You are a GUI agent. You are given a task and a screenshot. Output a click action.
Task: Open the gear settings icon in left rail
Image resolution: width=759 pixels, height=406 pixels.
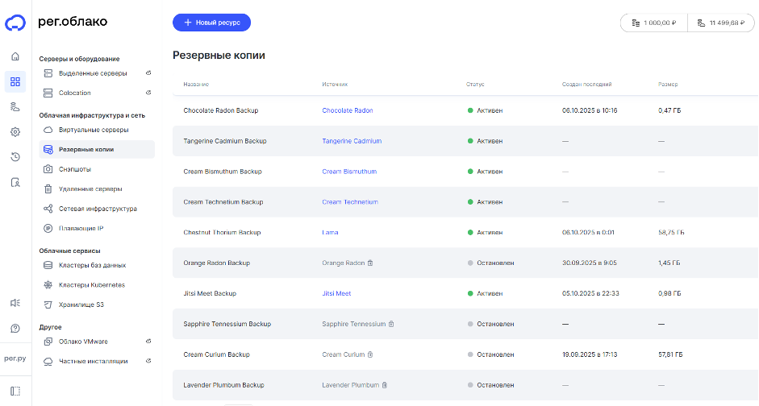[x=15, y=131]
